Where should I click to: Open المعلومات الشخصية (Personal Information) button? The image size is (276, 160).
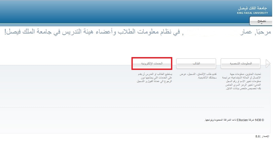click(x=241, y=63)
